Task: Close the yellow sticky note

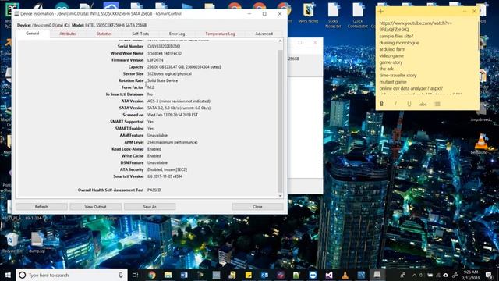Action: [474, 12]
